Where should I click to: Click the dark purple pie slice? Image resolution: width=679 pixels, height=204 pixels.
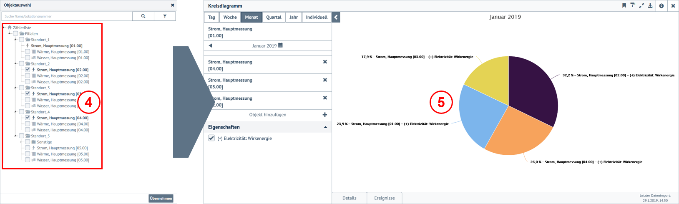pos(532,88)
